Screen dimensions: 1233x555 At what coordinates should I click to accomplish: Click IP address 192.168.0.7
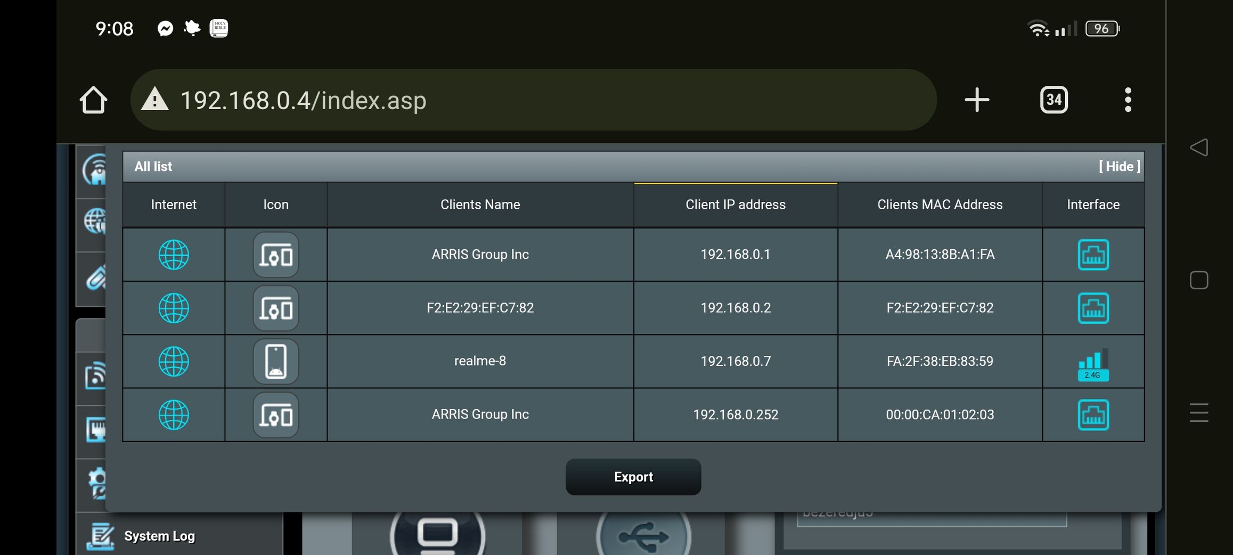[736, 361]
